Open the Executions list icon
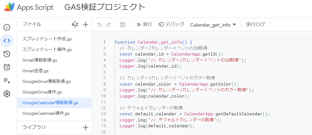Image resolution: width=312 pixels, height=135 pixels. click(x=7, y=81)
